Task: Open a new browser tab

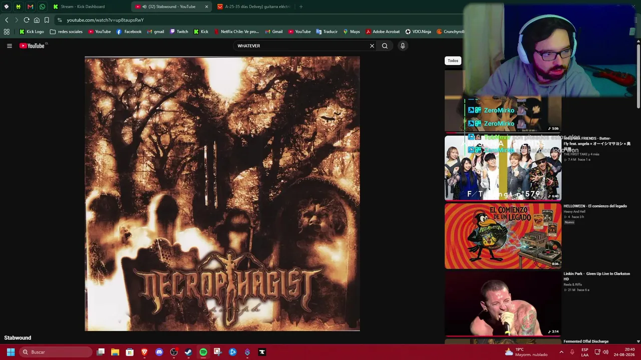Action: point(301,6)
